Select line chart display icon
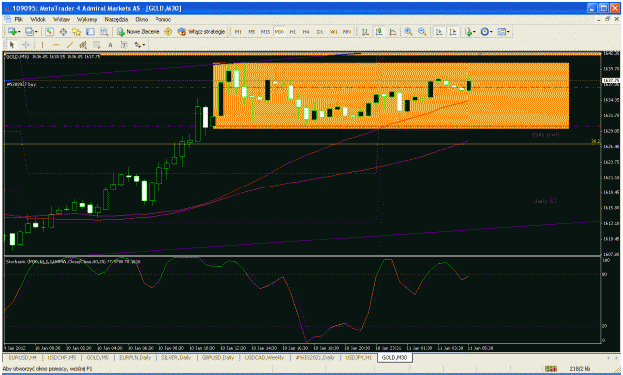This screenshot has width=623, height=375. pos(393,31)
